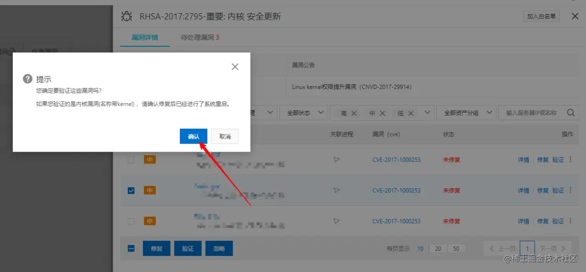Click the blue 修复 batch button
Image resolution: width=586 pixels, height=272 pixels.
coord(157,249)
